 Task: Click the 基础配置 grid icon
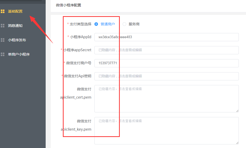click(3, 11)
